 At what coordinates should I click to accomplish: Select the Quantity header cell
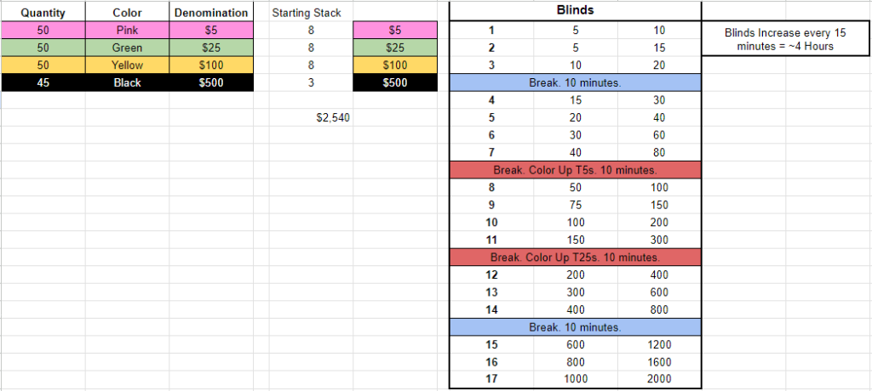click(x=43, y=12)
